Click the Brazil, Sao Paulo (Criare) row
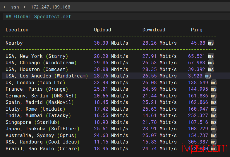Viewport: 230px width, 157px height. [42, 148]
